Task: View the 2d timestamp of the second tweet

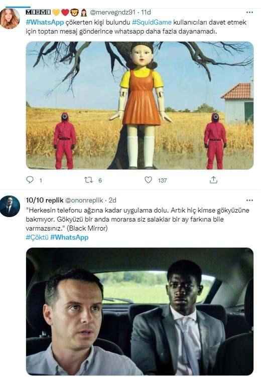Action: 112,200
